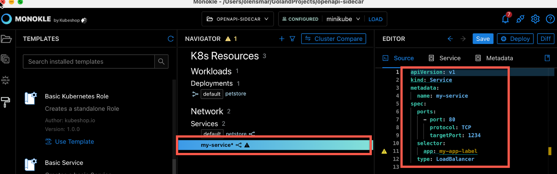Reload the templates list
The image size is (557, 174).
click(x=171, y=39)
